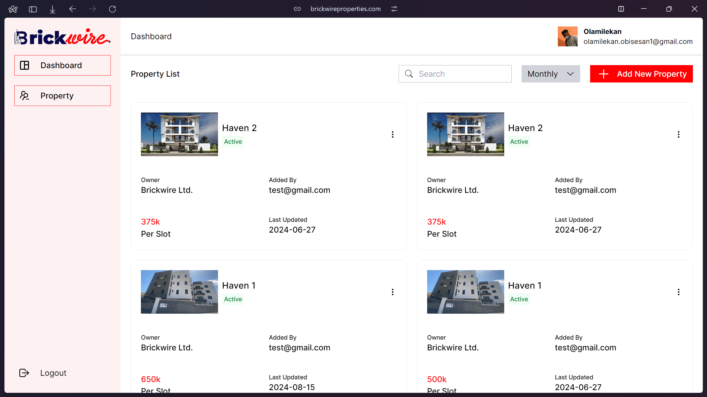Click the magnifier icon in the search box

coord(409,74)
